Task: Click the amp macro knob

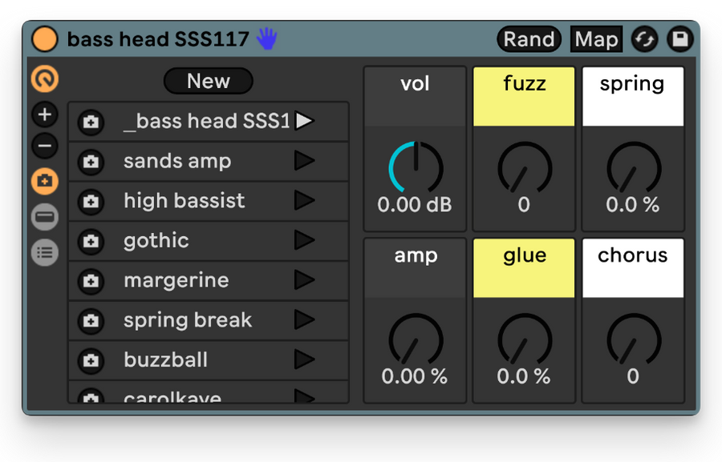Action: (x=416, y=339)
